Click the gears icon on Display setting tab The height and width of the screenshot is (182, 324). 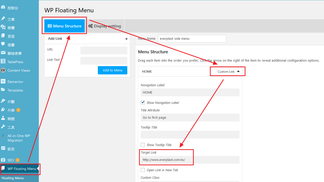point(91,26)
